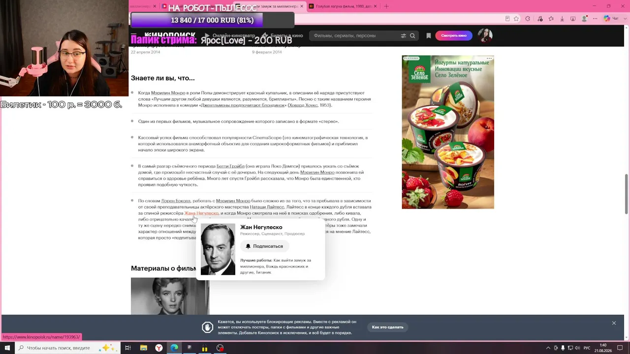Open Лорен Бэколл person link
Image resolution: width=630 pixels, height=354 pixels.
click(x=176, y=201)
